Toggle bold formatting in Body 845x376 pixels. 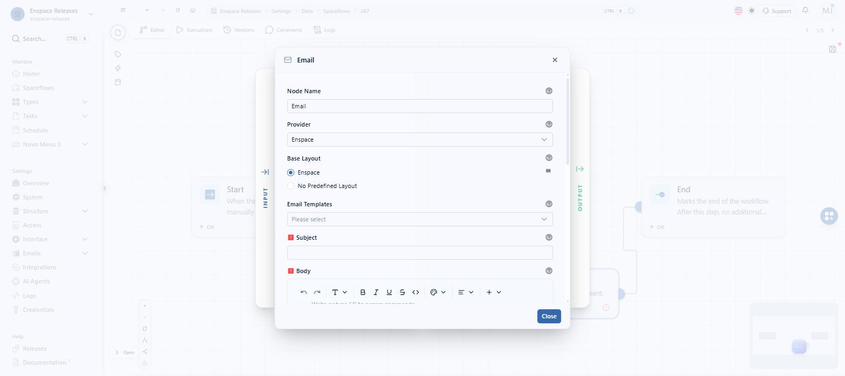click(363, 292)
